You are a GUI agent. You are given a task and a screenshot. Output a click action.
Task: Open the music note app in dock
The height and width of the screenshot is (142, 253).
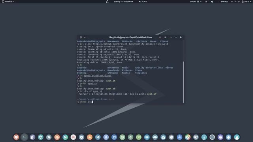(114, 137)
